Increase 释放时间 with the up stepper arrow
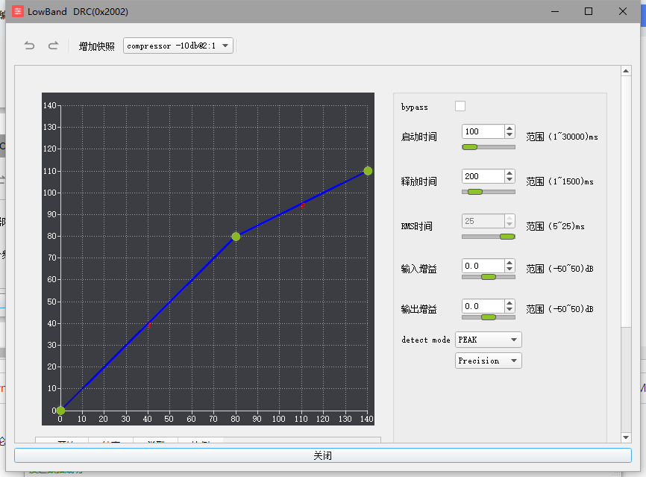This screenshot has width=646, height=477. [x=509, y=173]
